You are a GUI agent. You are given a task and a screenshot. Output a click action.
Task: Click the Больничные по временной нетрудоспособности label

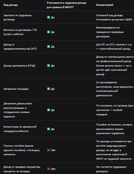[x=20, y=129]
